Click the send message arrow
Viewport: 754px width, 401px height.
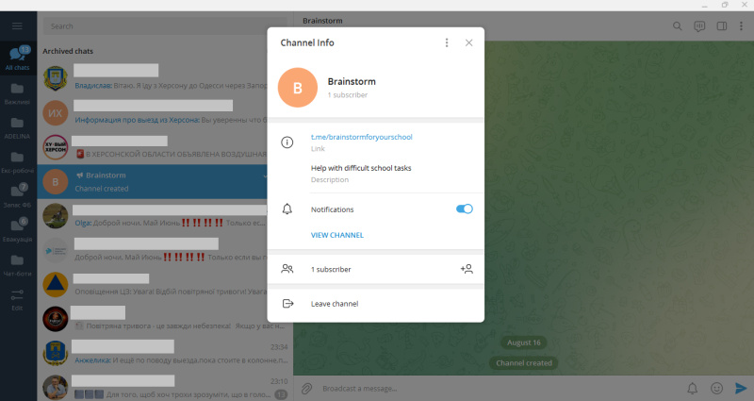(741, 388)
